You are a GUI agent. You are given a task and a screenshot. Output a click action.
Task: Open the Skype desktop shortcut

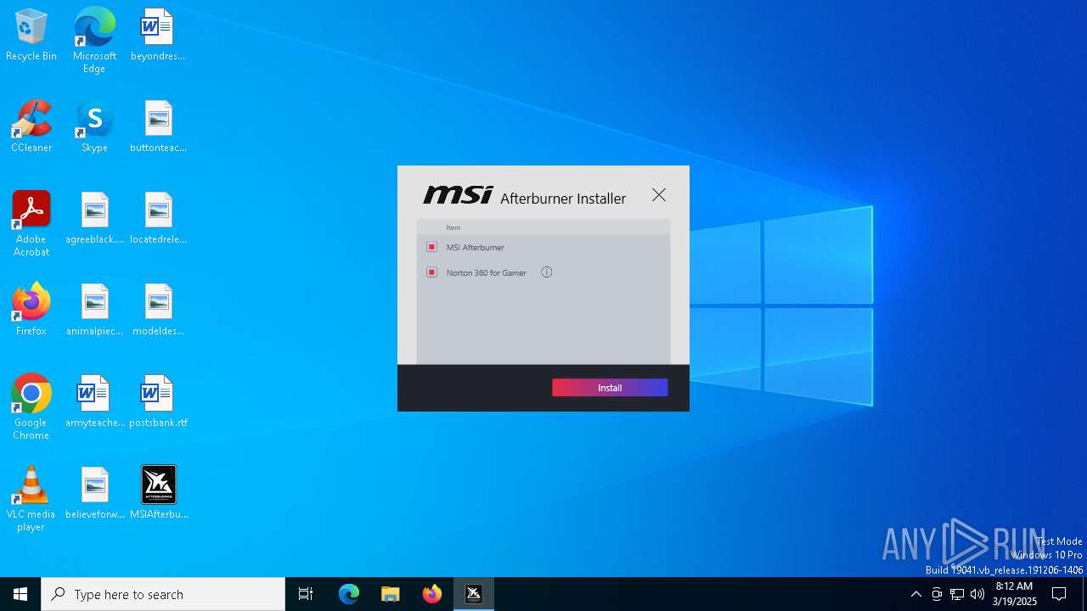[x=94, y=126]
